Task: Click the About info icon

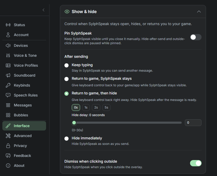Action: click(x=8, y=166)
